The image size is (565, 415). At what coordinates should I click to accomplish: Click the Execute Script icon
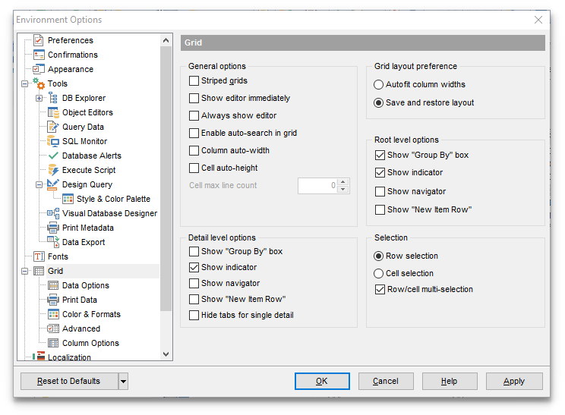pyautogui.click(x=53, y=170)
